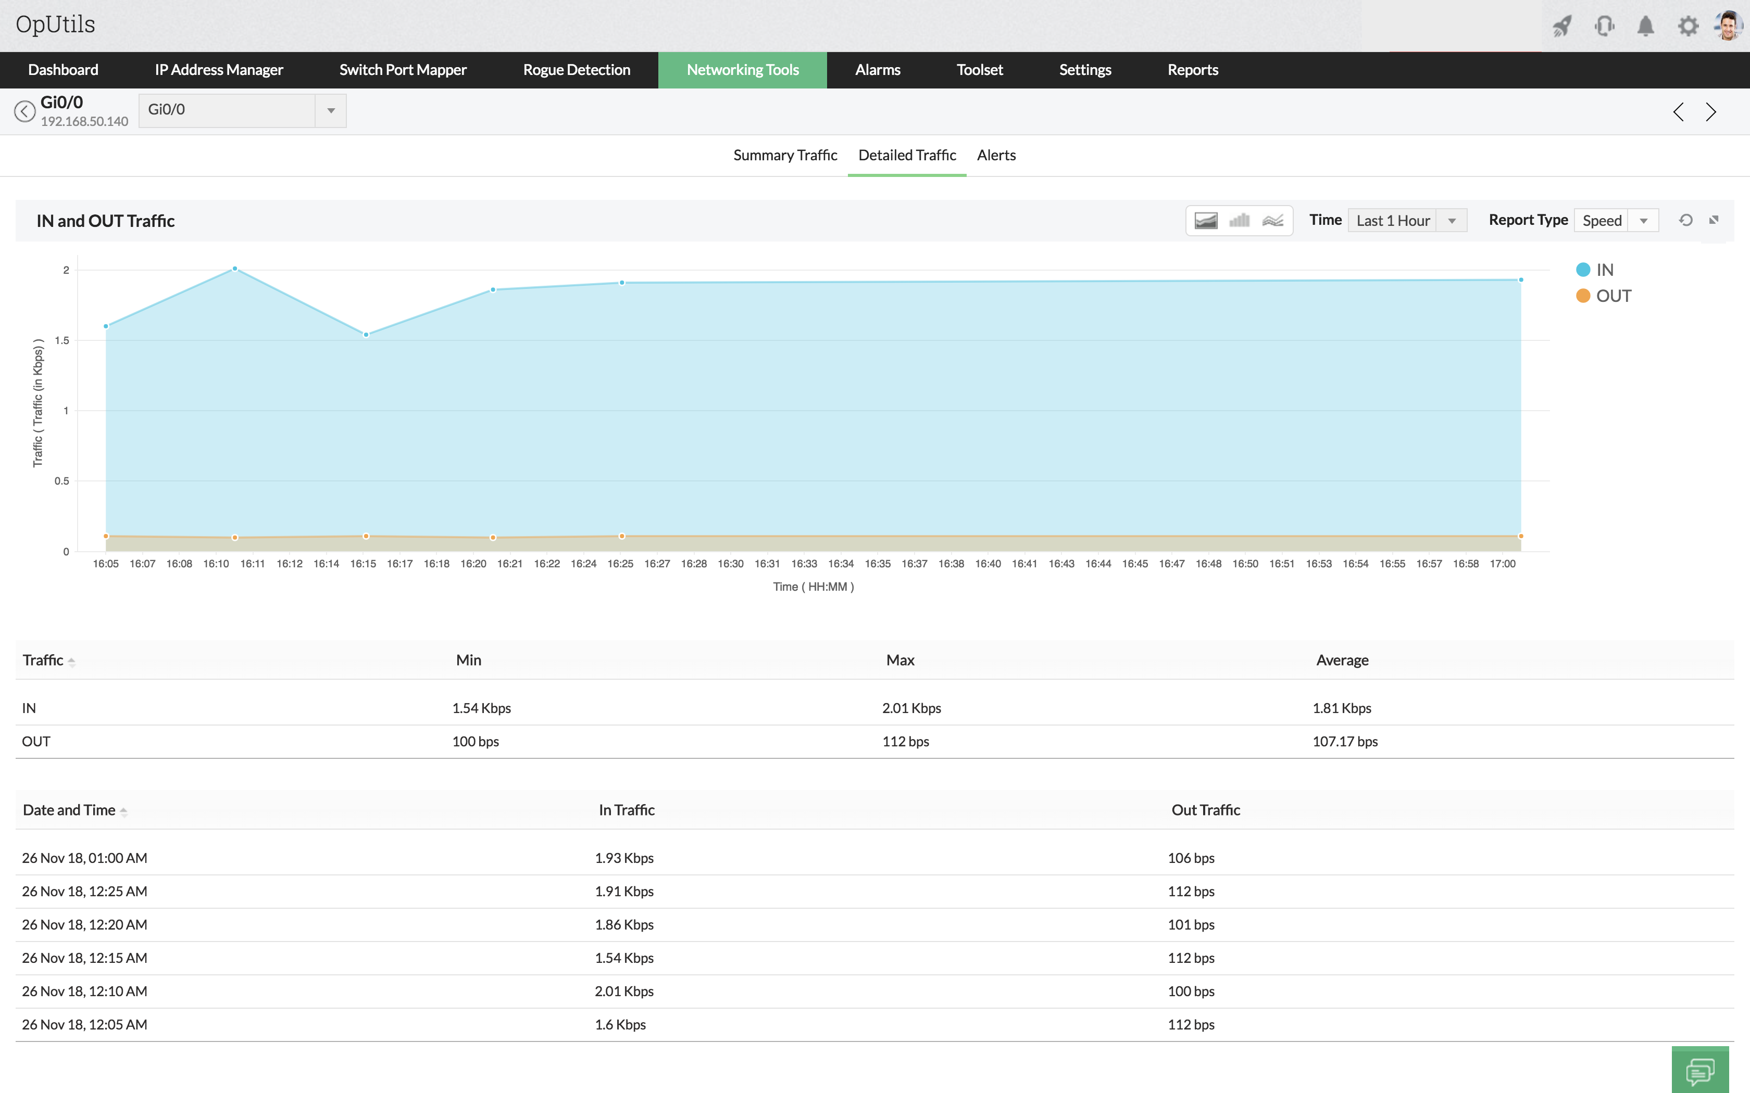Viewport: 1750px width, 1093px height.
Task: Open the user profile avatar
Action: click(x=1729, y=27)
